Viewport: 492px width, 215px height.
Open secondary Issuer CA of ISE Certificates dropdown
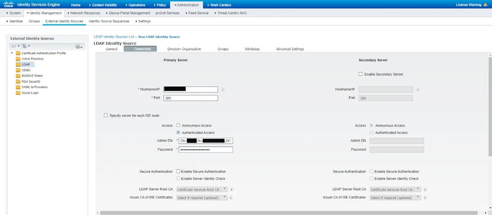tap(395, 197)
